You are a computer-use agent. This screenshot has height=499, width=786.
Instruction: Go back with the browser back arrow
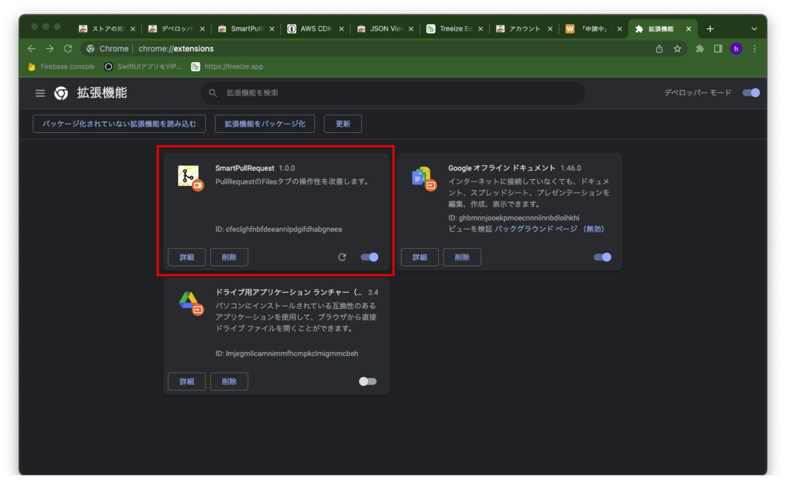[31, 48]
